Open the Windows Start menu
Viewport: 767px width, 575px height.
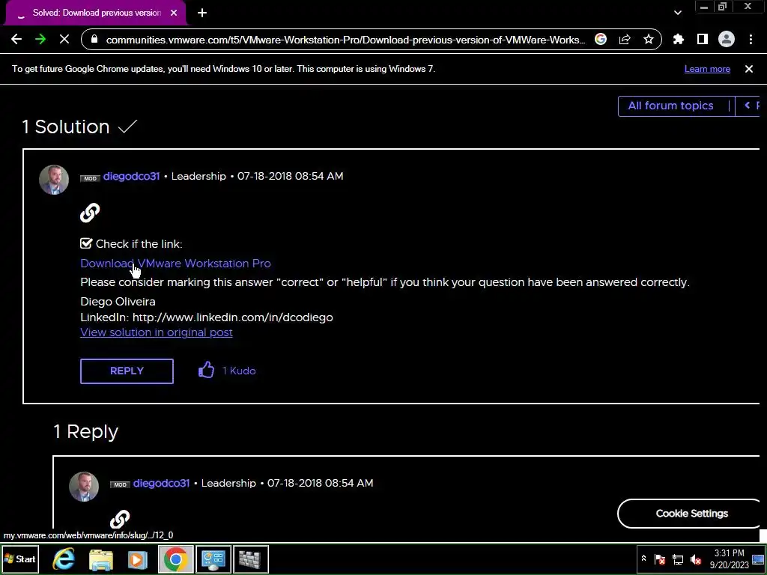[x=20, y=559]
